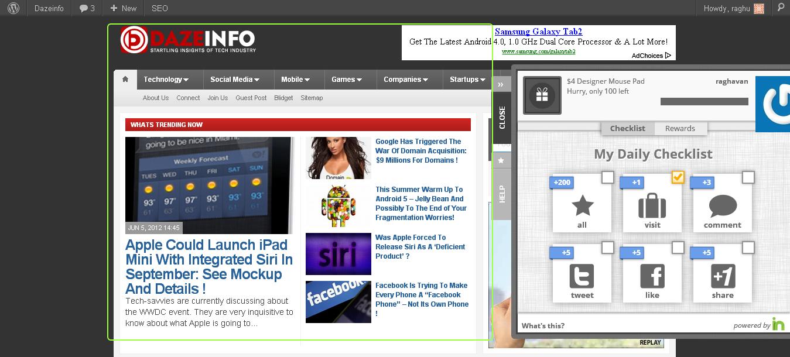This screenshot has width=790, height=357.
Task: Switch to the Rewards tab
Action: click(680, 128)
